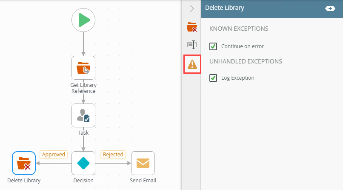Click the Continue on error label text
The width and height of the screenshot is (343, 190).
[x=243, y=46]
